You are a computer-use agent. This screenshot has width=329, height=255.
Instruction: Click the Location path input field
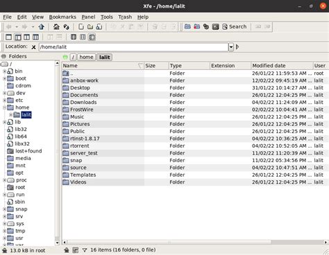pos(133,47)
